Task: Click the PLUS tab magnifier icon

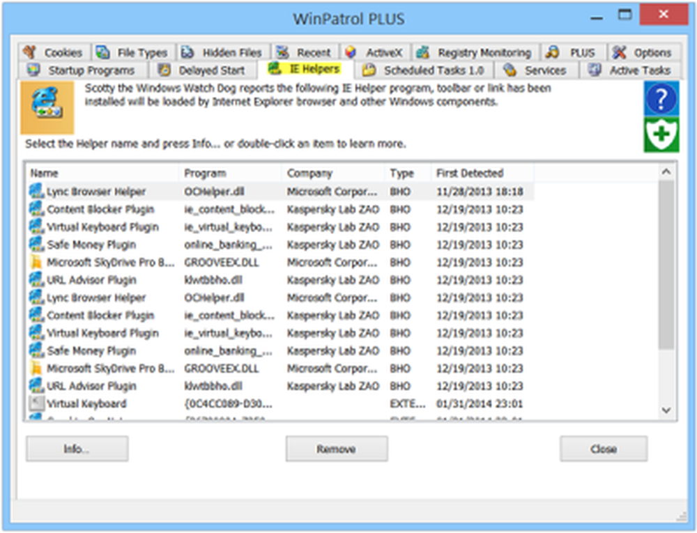Action: coord(552,52)
